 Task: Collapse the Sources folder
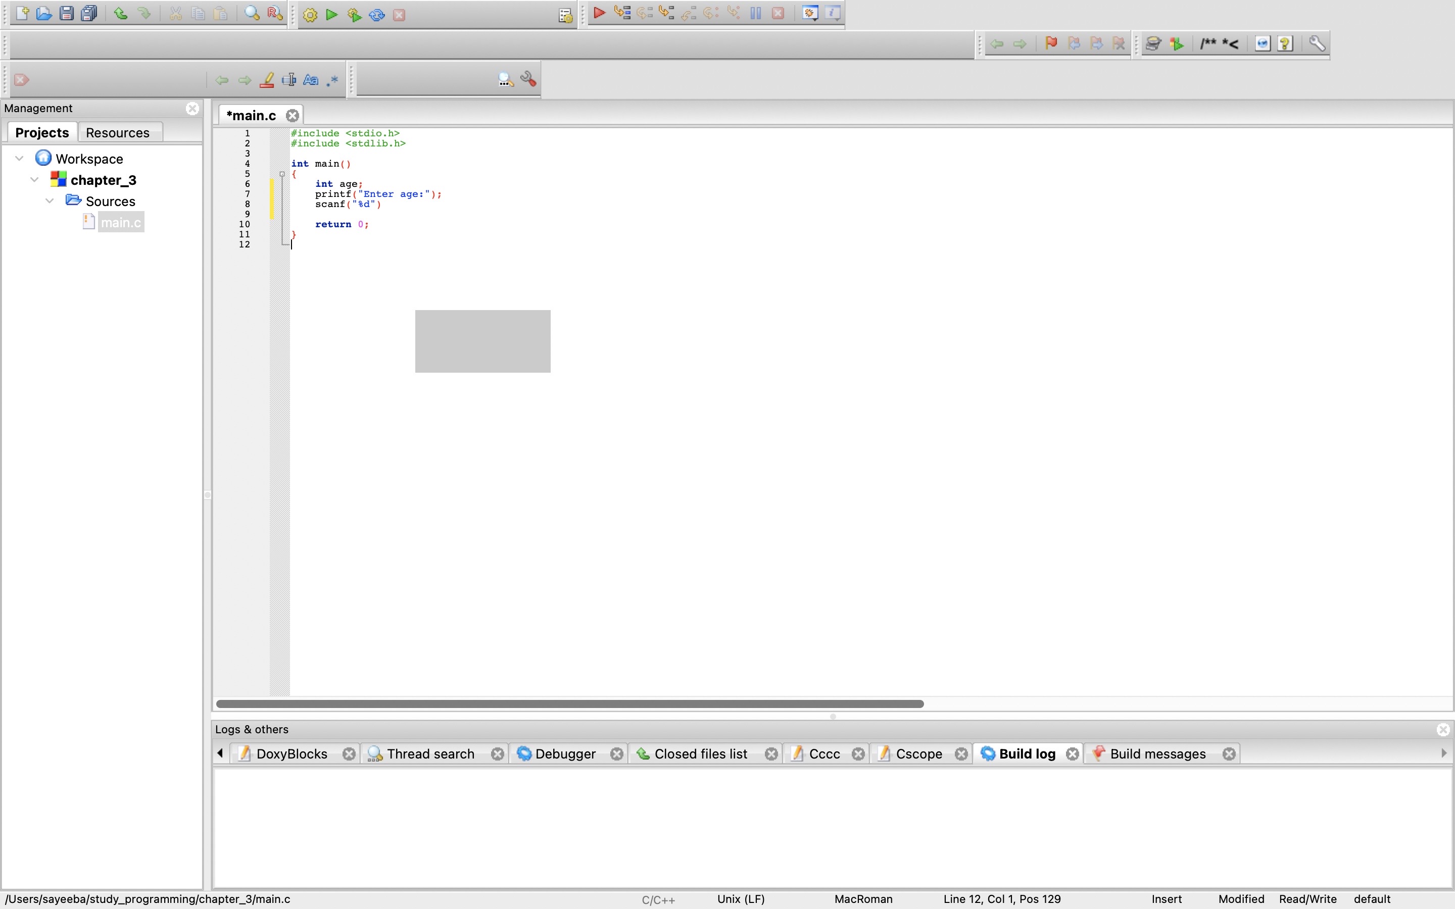pyautogui.click(x=50, y=201)
